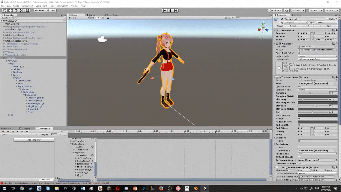Viewport: 341px width, 192px height.
Task: Click the Add Property button
Action: coord(34,140)
